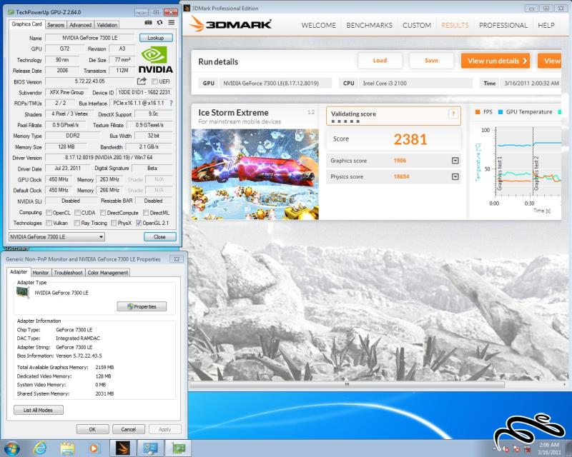Screen dimensions: 572x457
Task: Refresh GPU-Z readings with the refresh icon
Action: click(159, 23)
